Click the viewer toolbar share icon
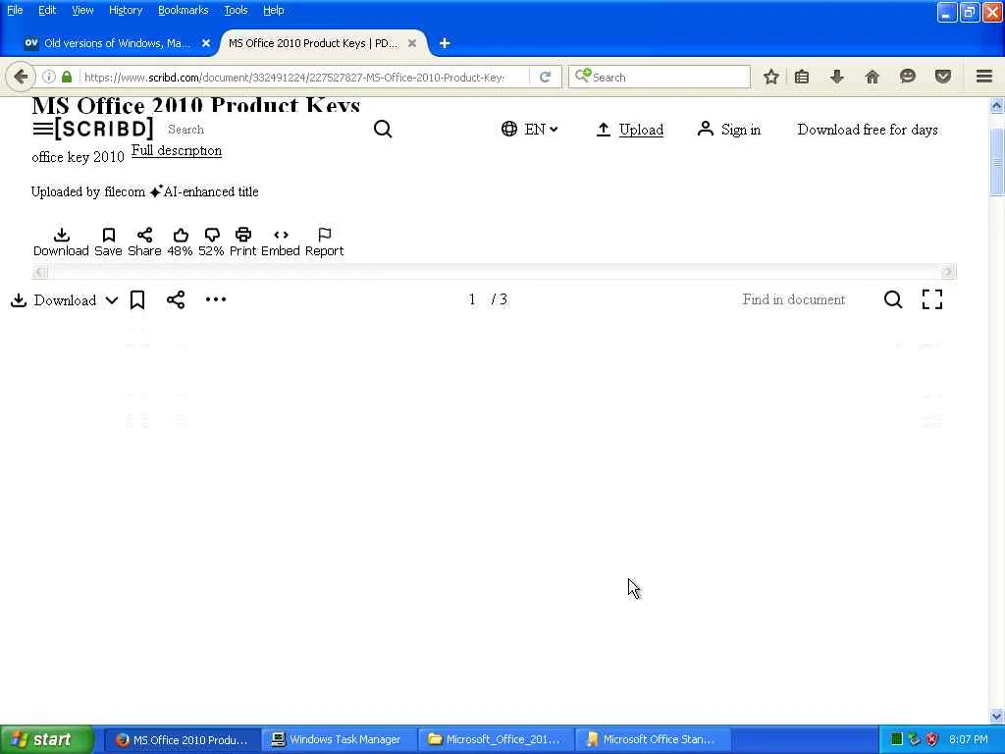 click(x=176, y=299)
